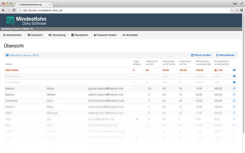Click the Tage erfasst column header

point(137,63)
